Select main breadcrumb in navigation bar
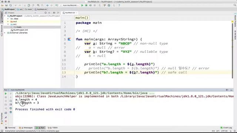Screen dimensions: 237x133 [29, 9]
